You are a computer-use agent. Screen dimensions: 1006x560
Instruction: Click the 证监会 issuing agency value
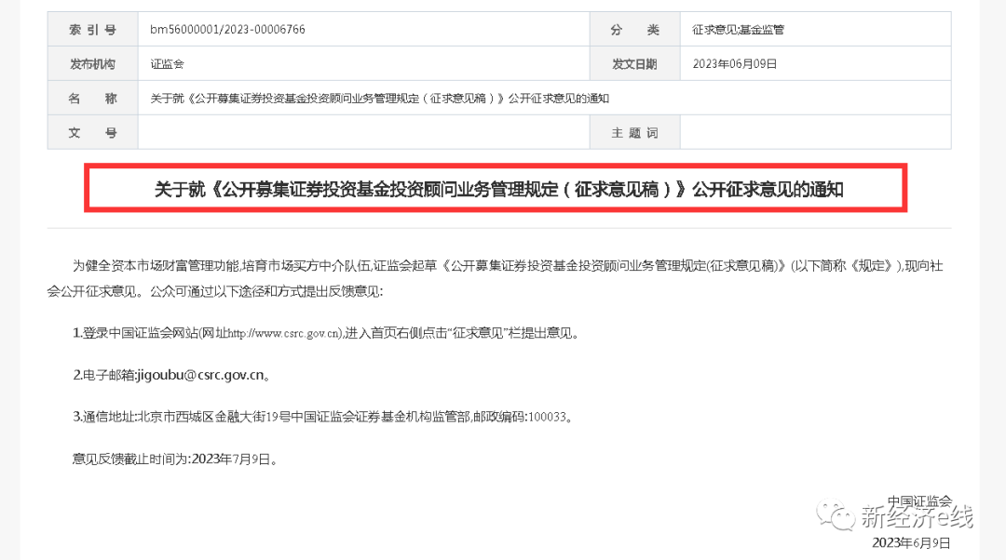(167, 64)
